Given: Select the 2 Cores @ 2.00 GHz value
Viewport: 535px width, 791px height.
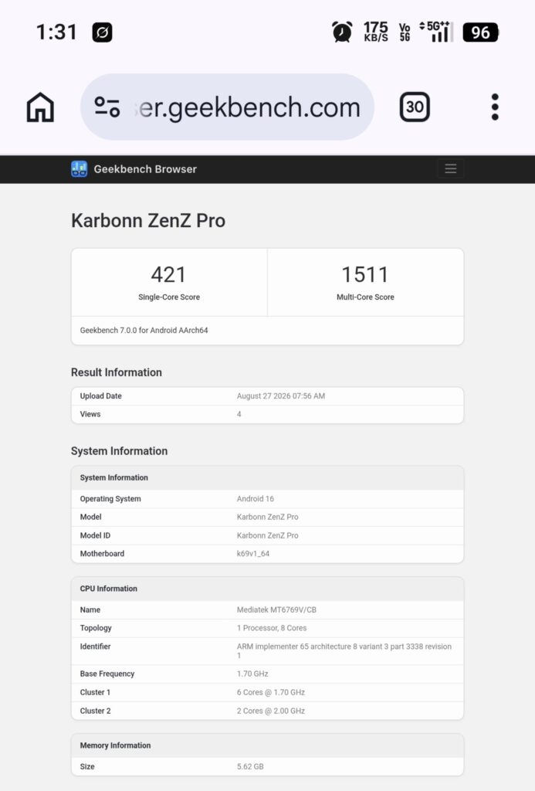Looking at the screenshot, I should [x=271, y=711].
